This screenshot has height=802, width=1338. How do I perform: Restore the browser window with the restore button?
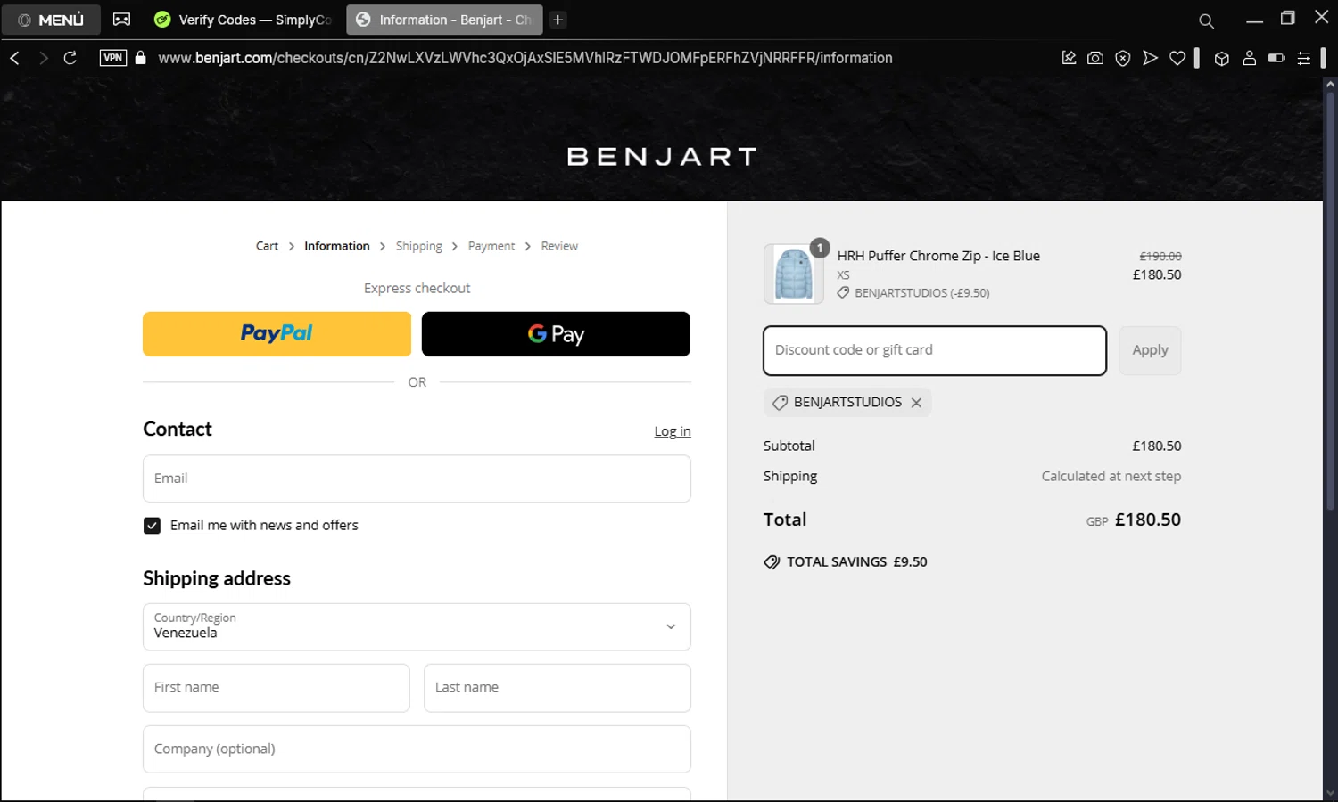tap(1287, 18)
